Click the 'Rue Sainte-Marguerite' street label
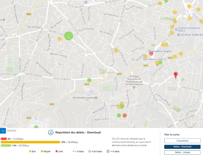Image resolution: width=203 pixels, height=159 pixels. (x=44, y=69)
